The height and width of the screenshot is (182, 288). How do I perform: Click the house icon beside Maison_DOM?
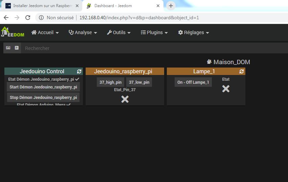[209, 61]
